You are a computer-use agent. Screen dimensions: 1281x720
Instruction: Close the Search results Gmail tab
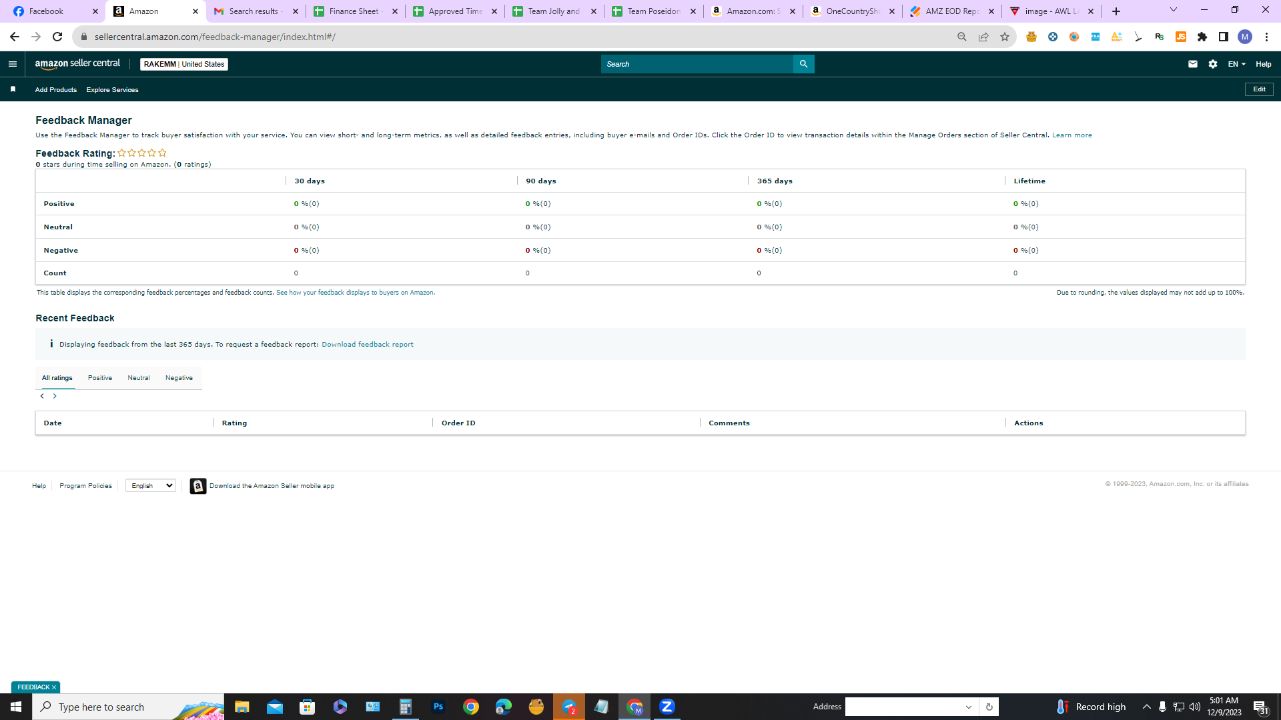point(296,11)
